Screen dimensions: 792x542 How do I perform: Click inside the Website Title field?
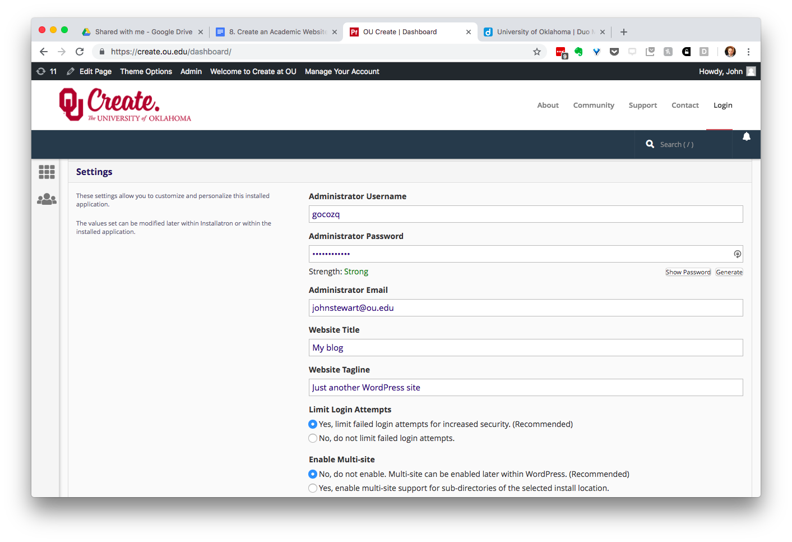526,347
